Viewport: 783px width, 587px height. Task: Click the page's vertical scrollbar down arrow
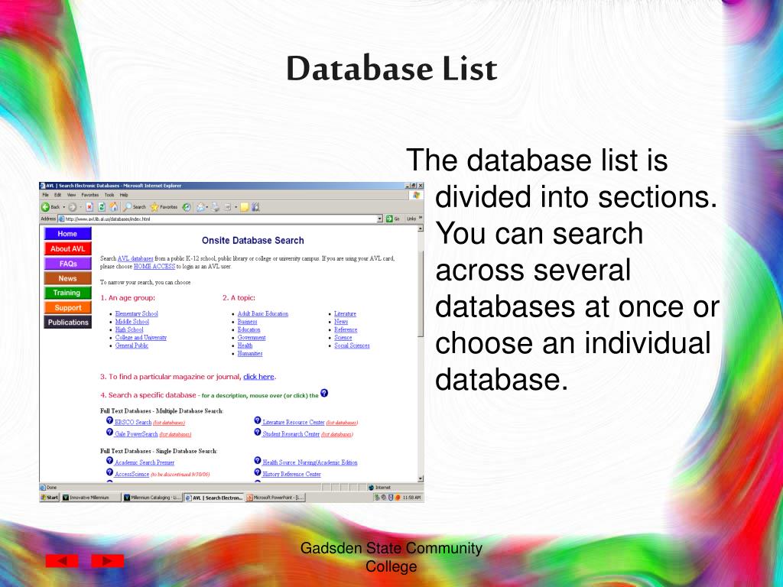tap(421, 478)
